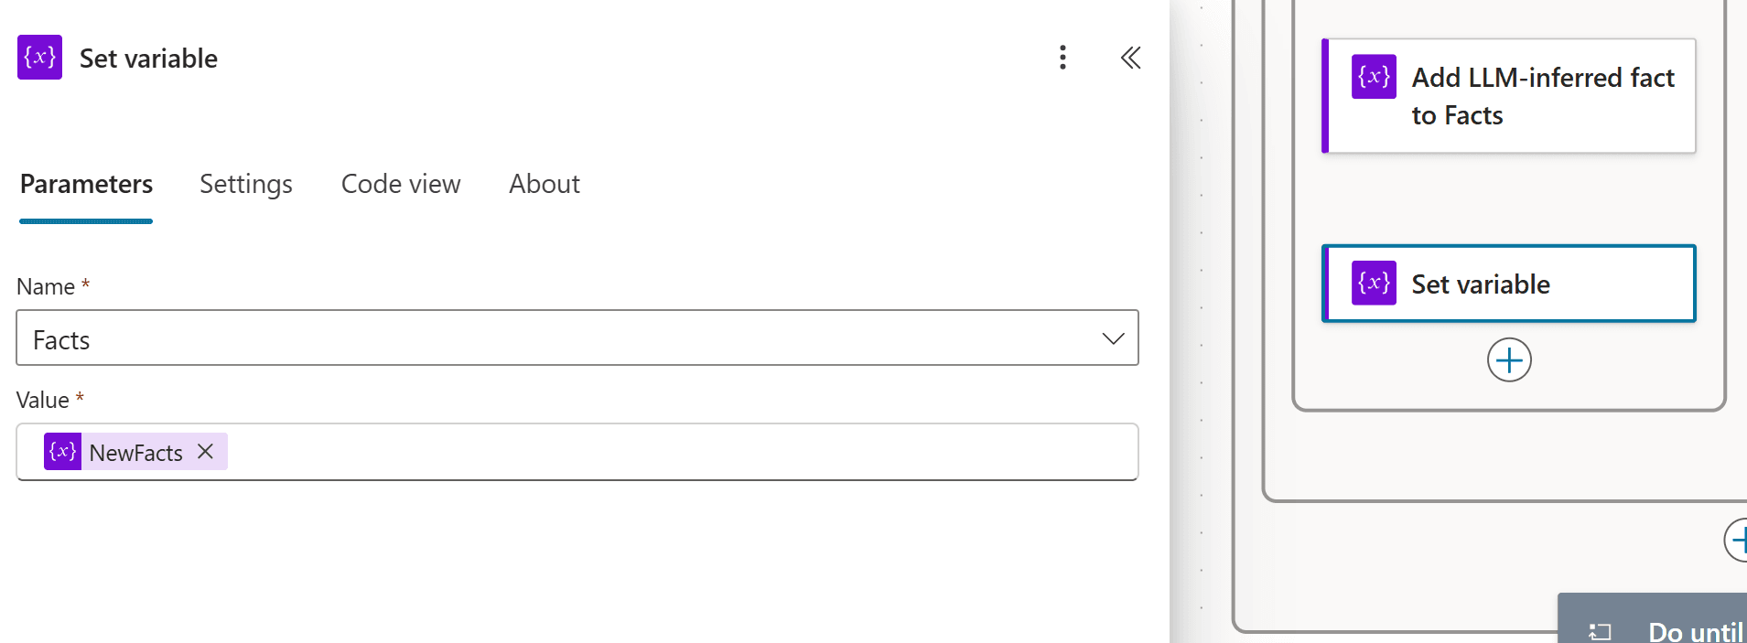Add action below Set variable node
Image resolution: width=1747 pixels, height=643 pixels.
1509,359
